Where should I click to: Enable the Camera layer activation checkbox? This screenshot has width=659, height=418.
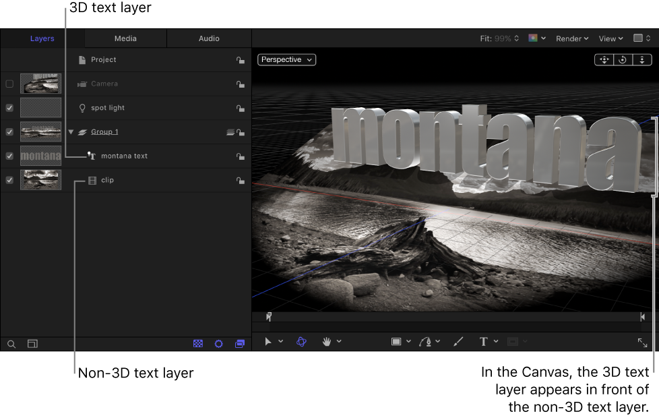(x=9, y=84)
